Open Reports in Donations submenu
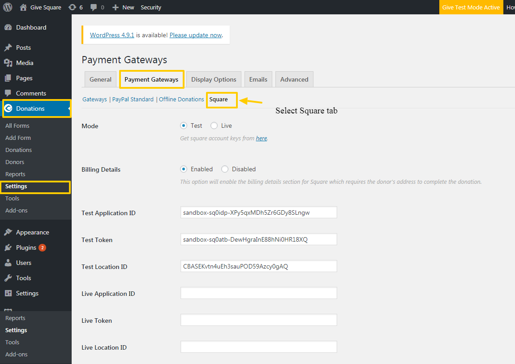Screen dimensions: 515x364 15,174
